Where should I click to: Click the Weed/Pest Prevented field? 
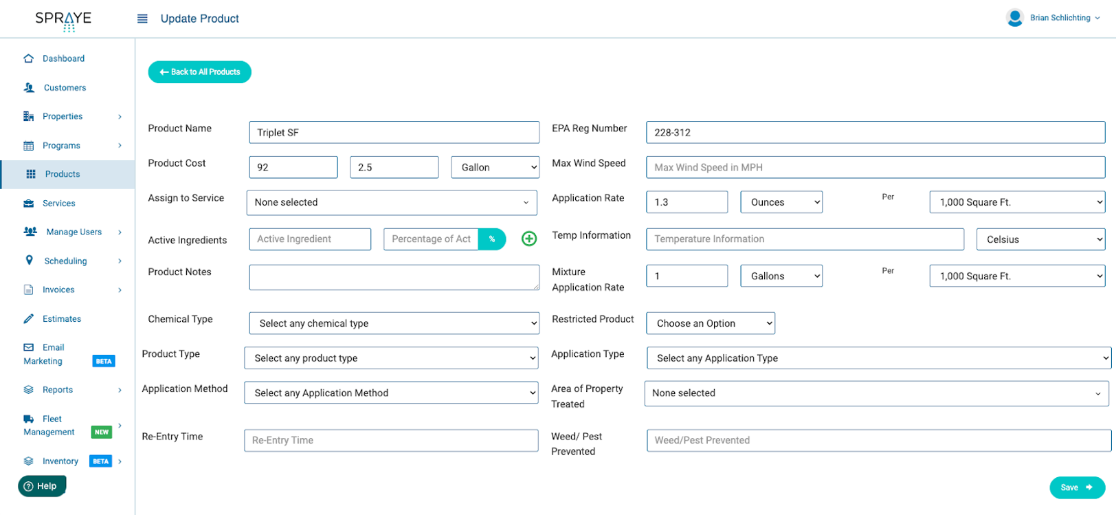pyautogui.click(x=879, y=441)
